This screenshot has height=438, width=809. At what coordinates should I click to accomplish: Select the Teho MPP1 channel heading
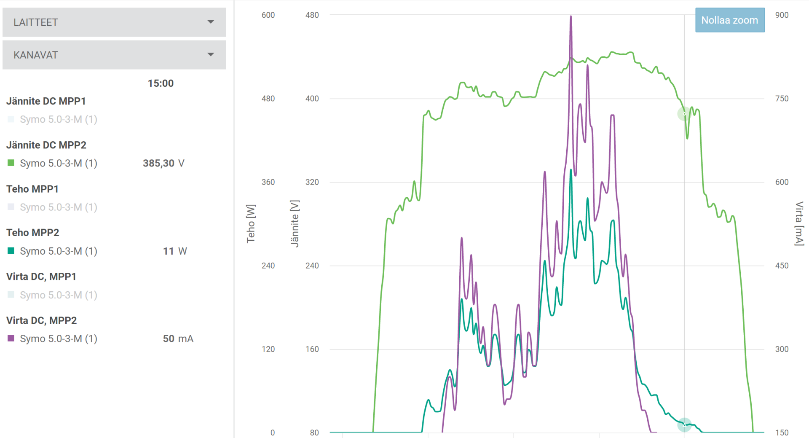32,189
